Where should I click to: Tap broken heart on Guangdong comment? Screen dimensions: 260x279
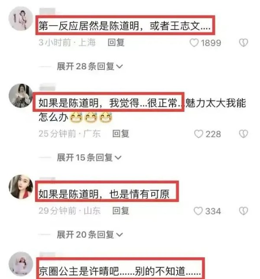(244, 134)
